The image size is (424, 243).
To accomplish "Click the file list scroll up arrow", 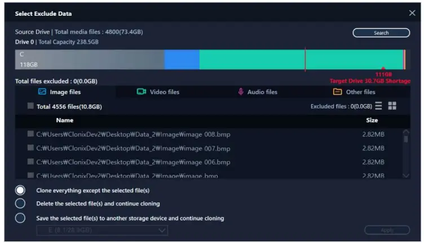I will click(x=406, y=132).
